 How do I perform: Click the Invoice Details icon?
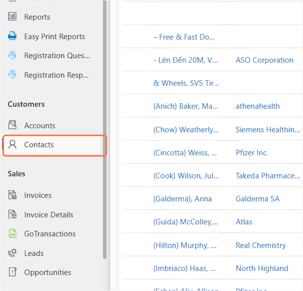tap(12, 214)
